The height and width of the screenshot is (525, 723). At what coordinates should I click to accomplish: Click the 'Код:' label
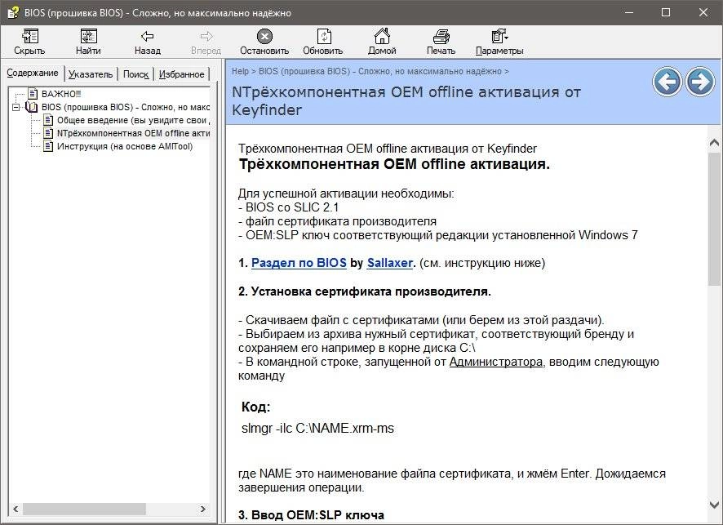[x=256, y=407]
